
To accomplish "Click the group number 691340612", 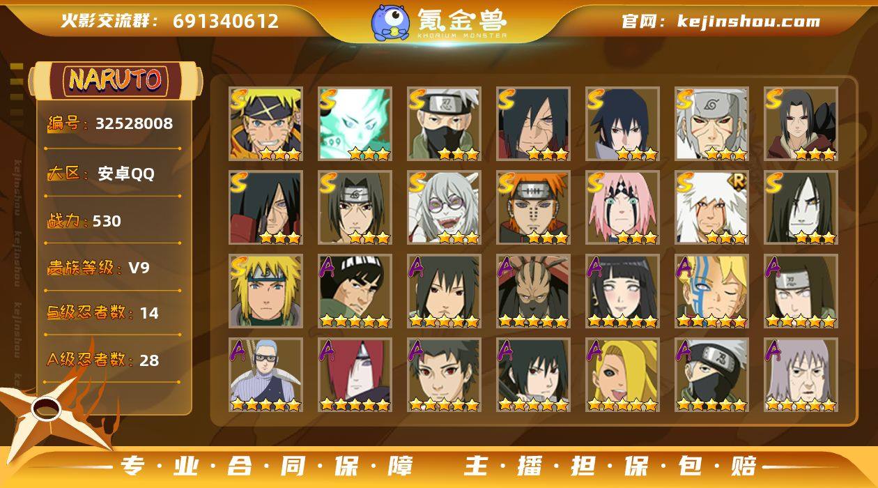I will (226, 21).
